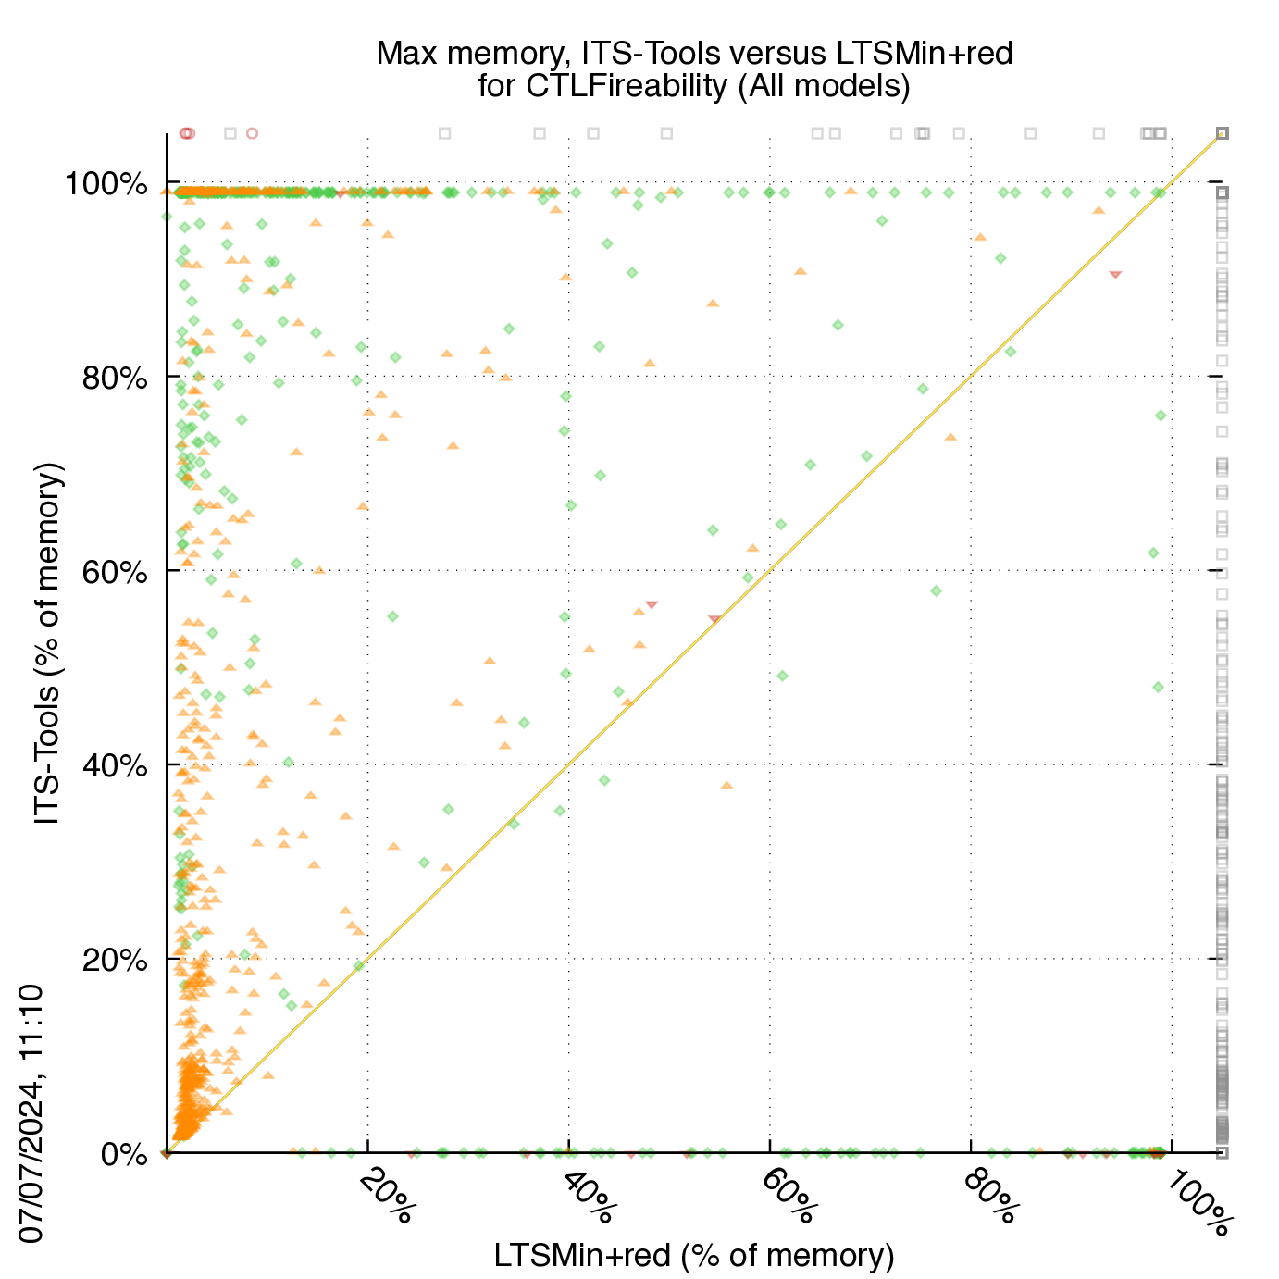Click the x-axis tick label '40%'
This screenshot has width=1279, height=1279.
pos(587,1197)
